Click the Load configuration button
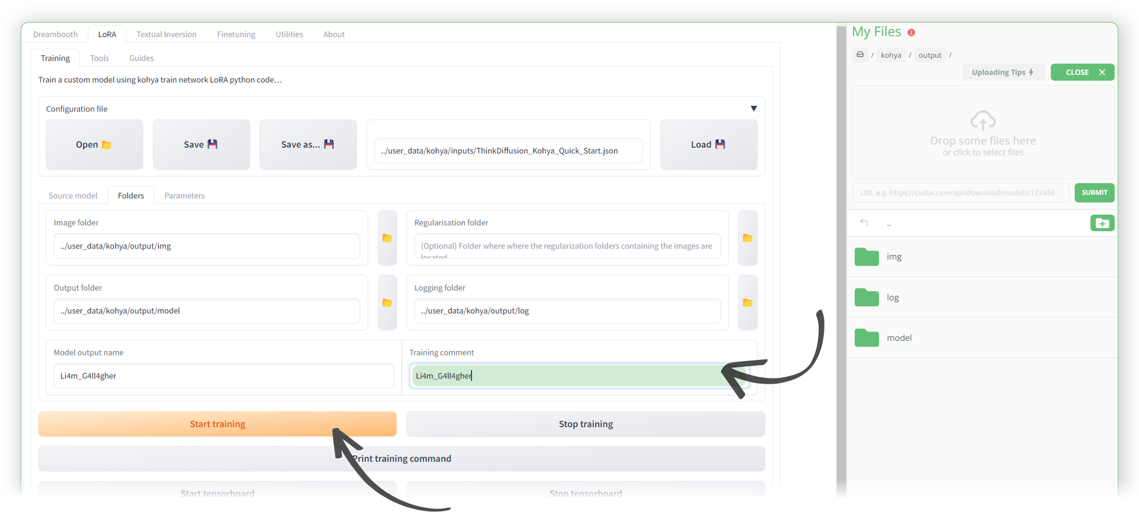This screenshot has height=520, width=1139. [x=708, y=144]
